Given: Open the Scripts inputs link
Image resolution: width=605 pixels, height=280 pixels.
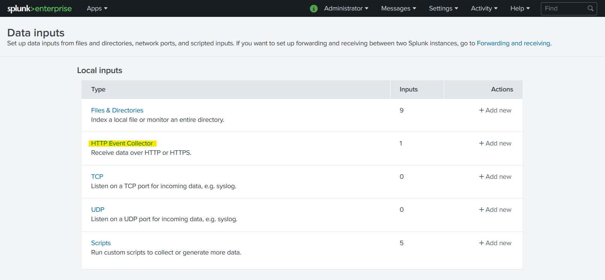Looking at the screenshot, I should click(x=101, y=243).
